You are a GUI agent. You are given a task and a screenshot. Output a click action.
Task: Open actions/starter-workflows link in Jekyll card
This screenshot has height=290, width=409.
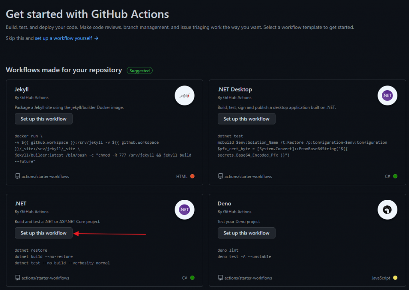(46, 177)
